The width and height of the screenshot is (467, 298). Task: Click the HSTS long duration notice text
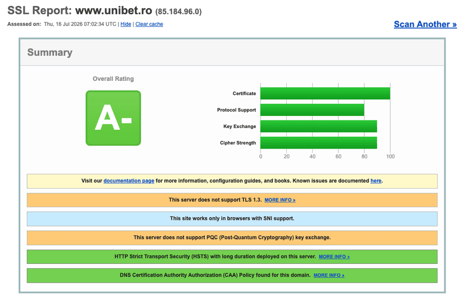[x=215, y=256]
